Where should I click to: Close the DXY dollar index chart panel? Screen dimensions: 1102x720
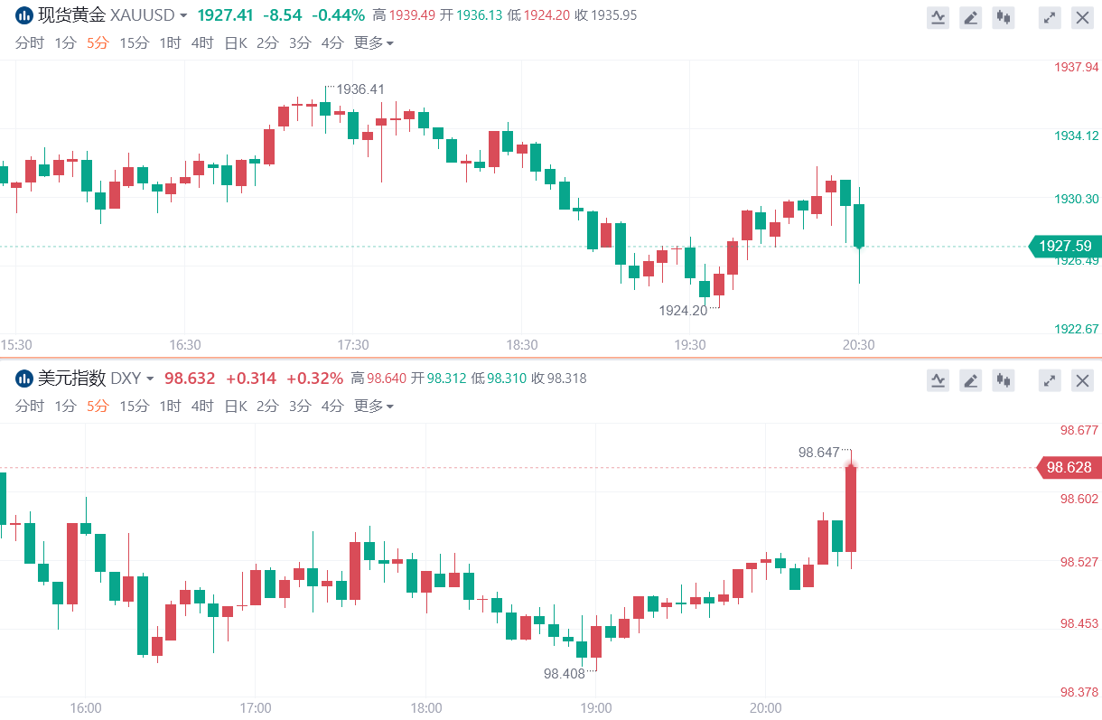point(1082,380)
